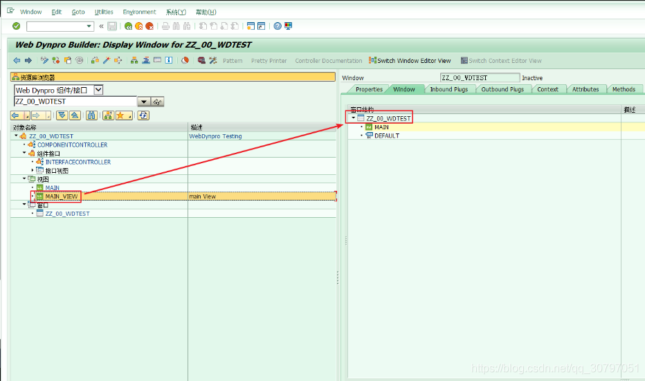Select the MAIN_VIEW view node
The height and width of the screenshot is (381, 645).
coord(62,196)
